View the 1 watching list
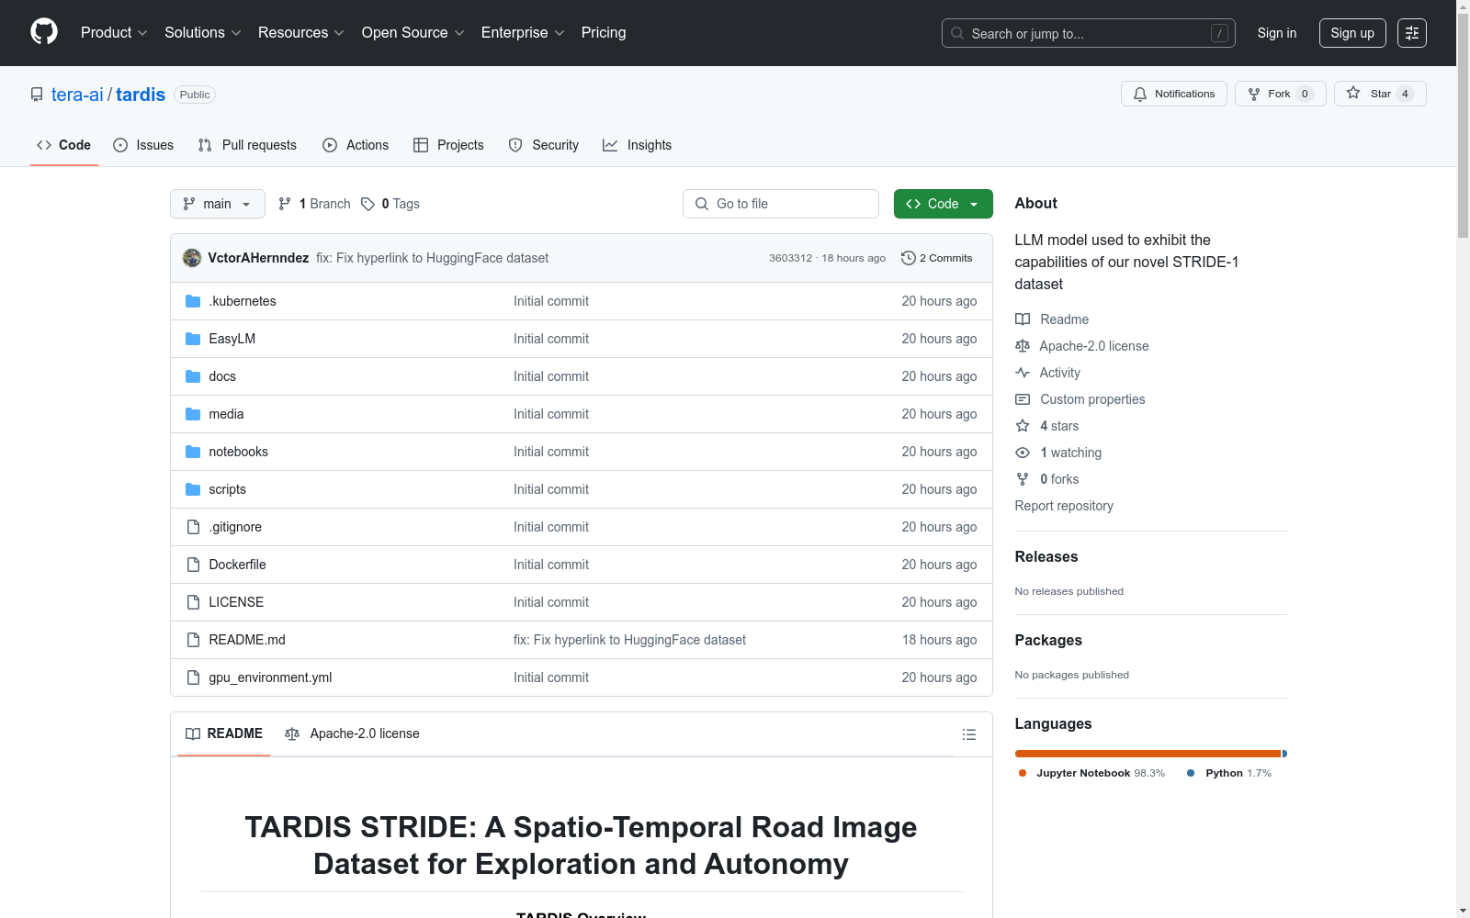1470x918 pixels. pyautogui.click(x=1058, y=453)
